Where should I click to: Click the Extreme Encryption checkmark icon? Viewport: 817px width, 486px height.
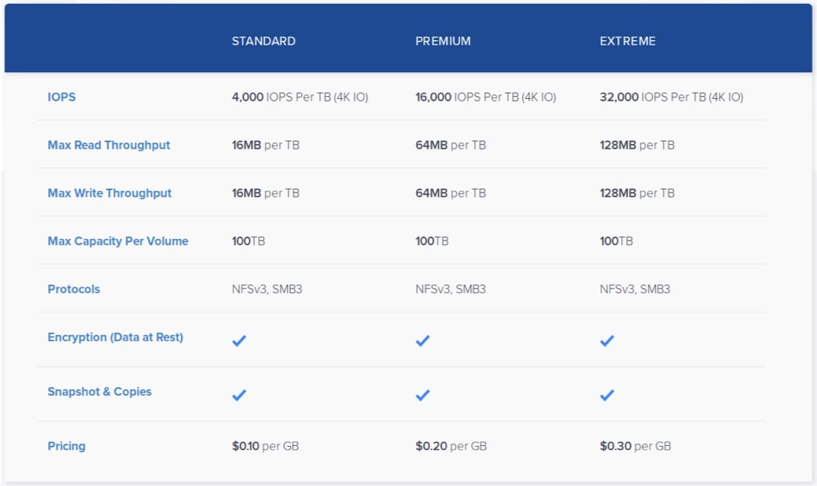pyautogui.click(x=606, y=341)
